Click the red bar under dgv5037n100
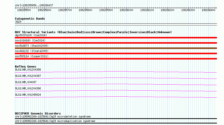Screen dimensions: 224x125 click(116, 38)
